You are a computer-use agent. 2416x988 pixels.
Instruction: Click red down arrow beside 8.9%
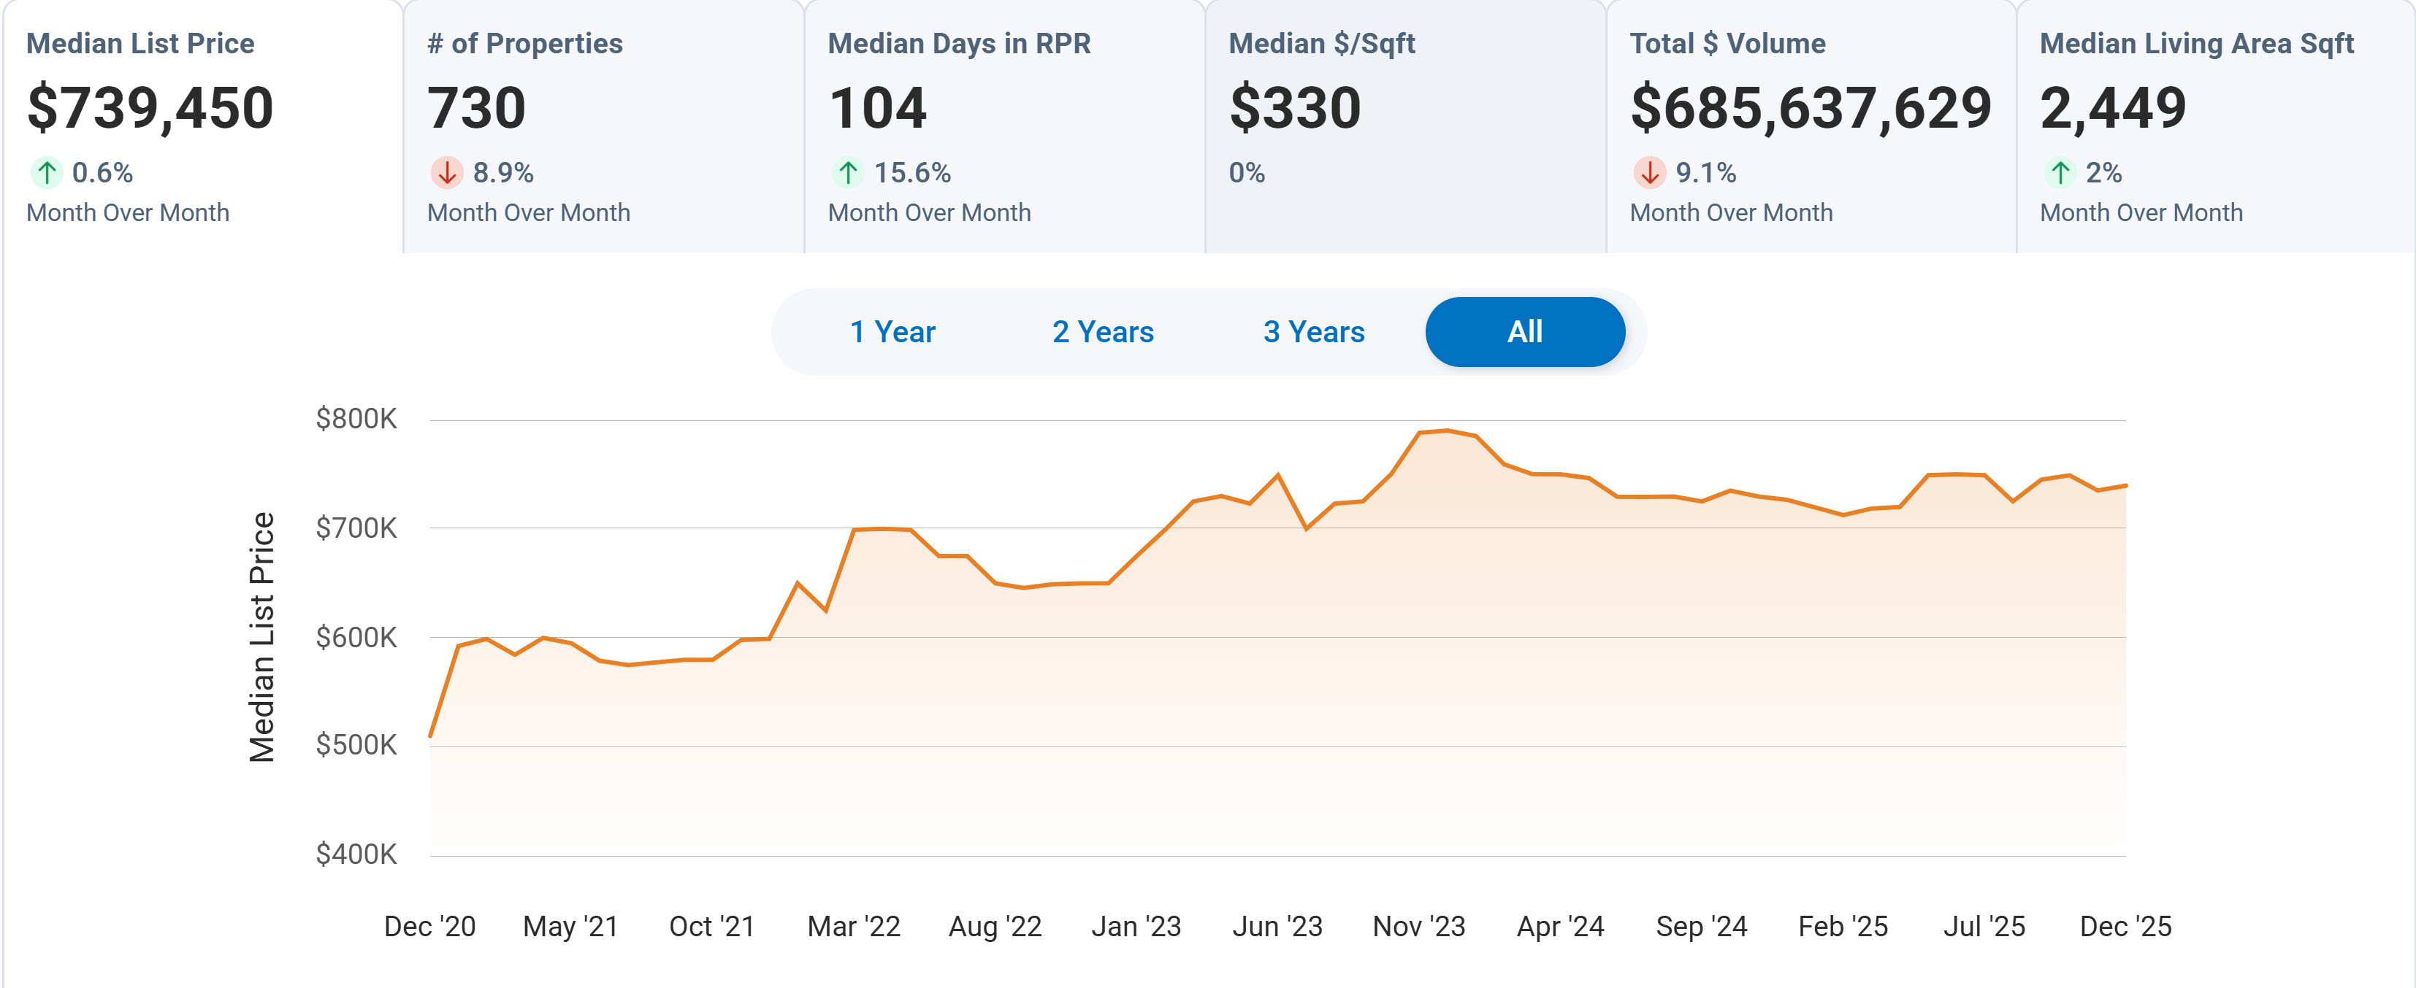pyautogui.click(x=446, y=172)
